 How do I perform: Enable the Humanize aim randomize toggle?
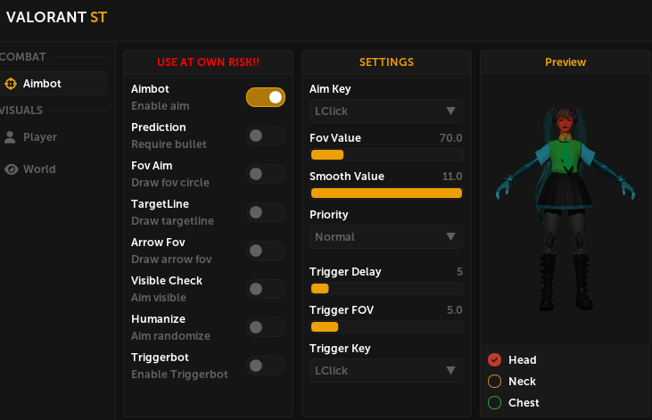(x=266, y=327)
